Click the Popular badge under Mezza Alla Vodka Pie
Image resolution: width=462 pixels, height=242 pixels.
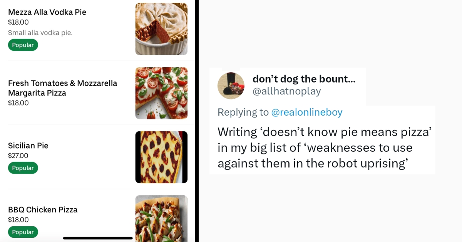[x=23, y=45]
